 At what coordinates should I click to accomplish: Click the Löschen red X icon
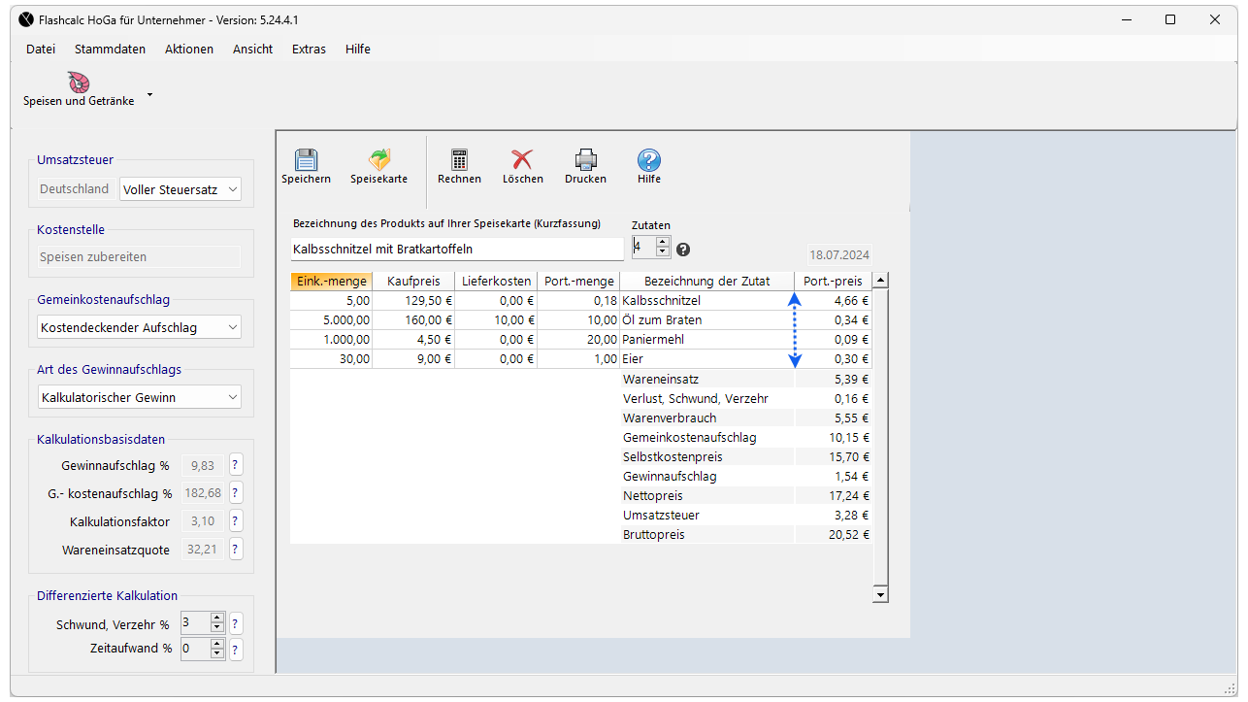522,160
